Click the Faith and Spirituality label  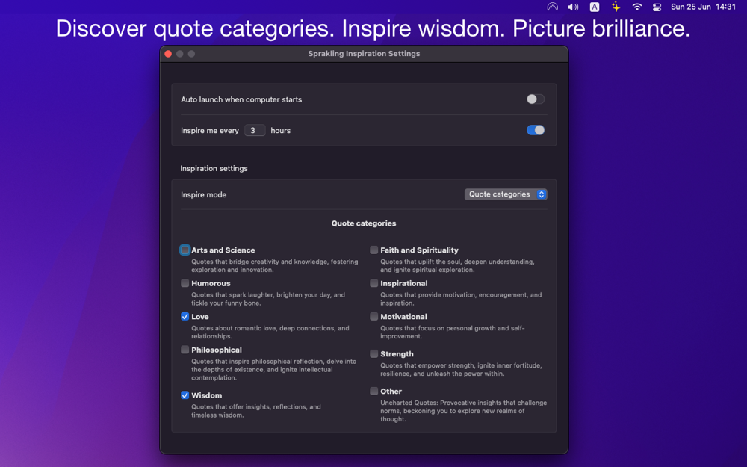pos(419,250)
